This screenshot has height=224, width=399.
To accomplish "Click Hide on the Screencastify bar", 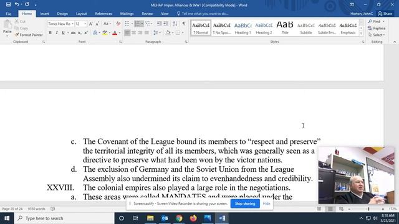I will click(266, 203).
